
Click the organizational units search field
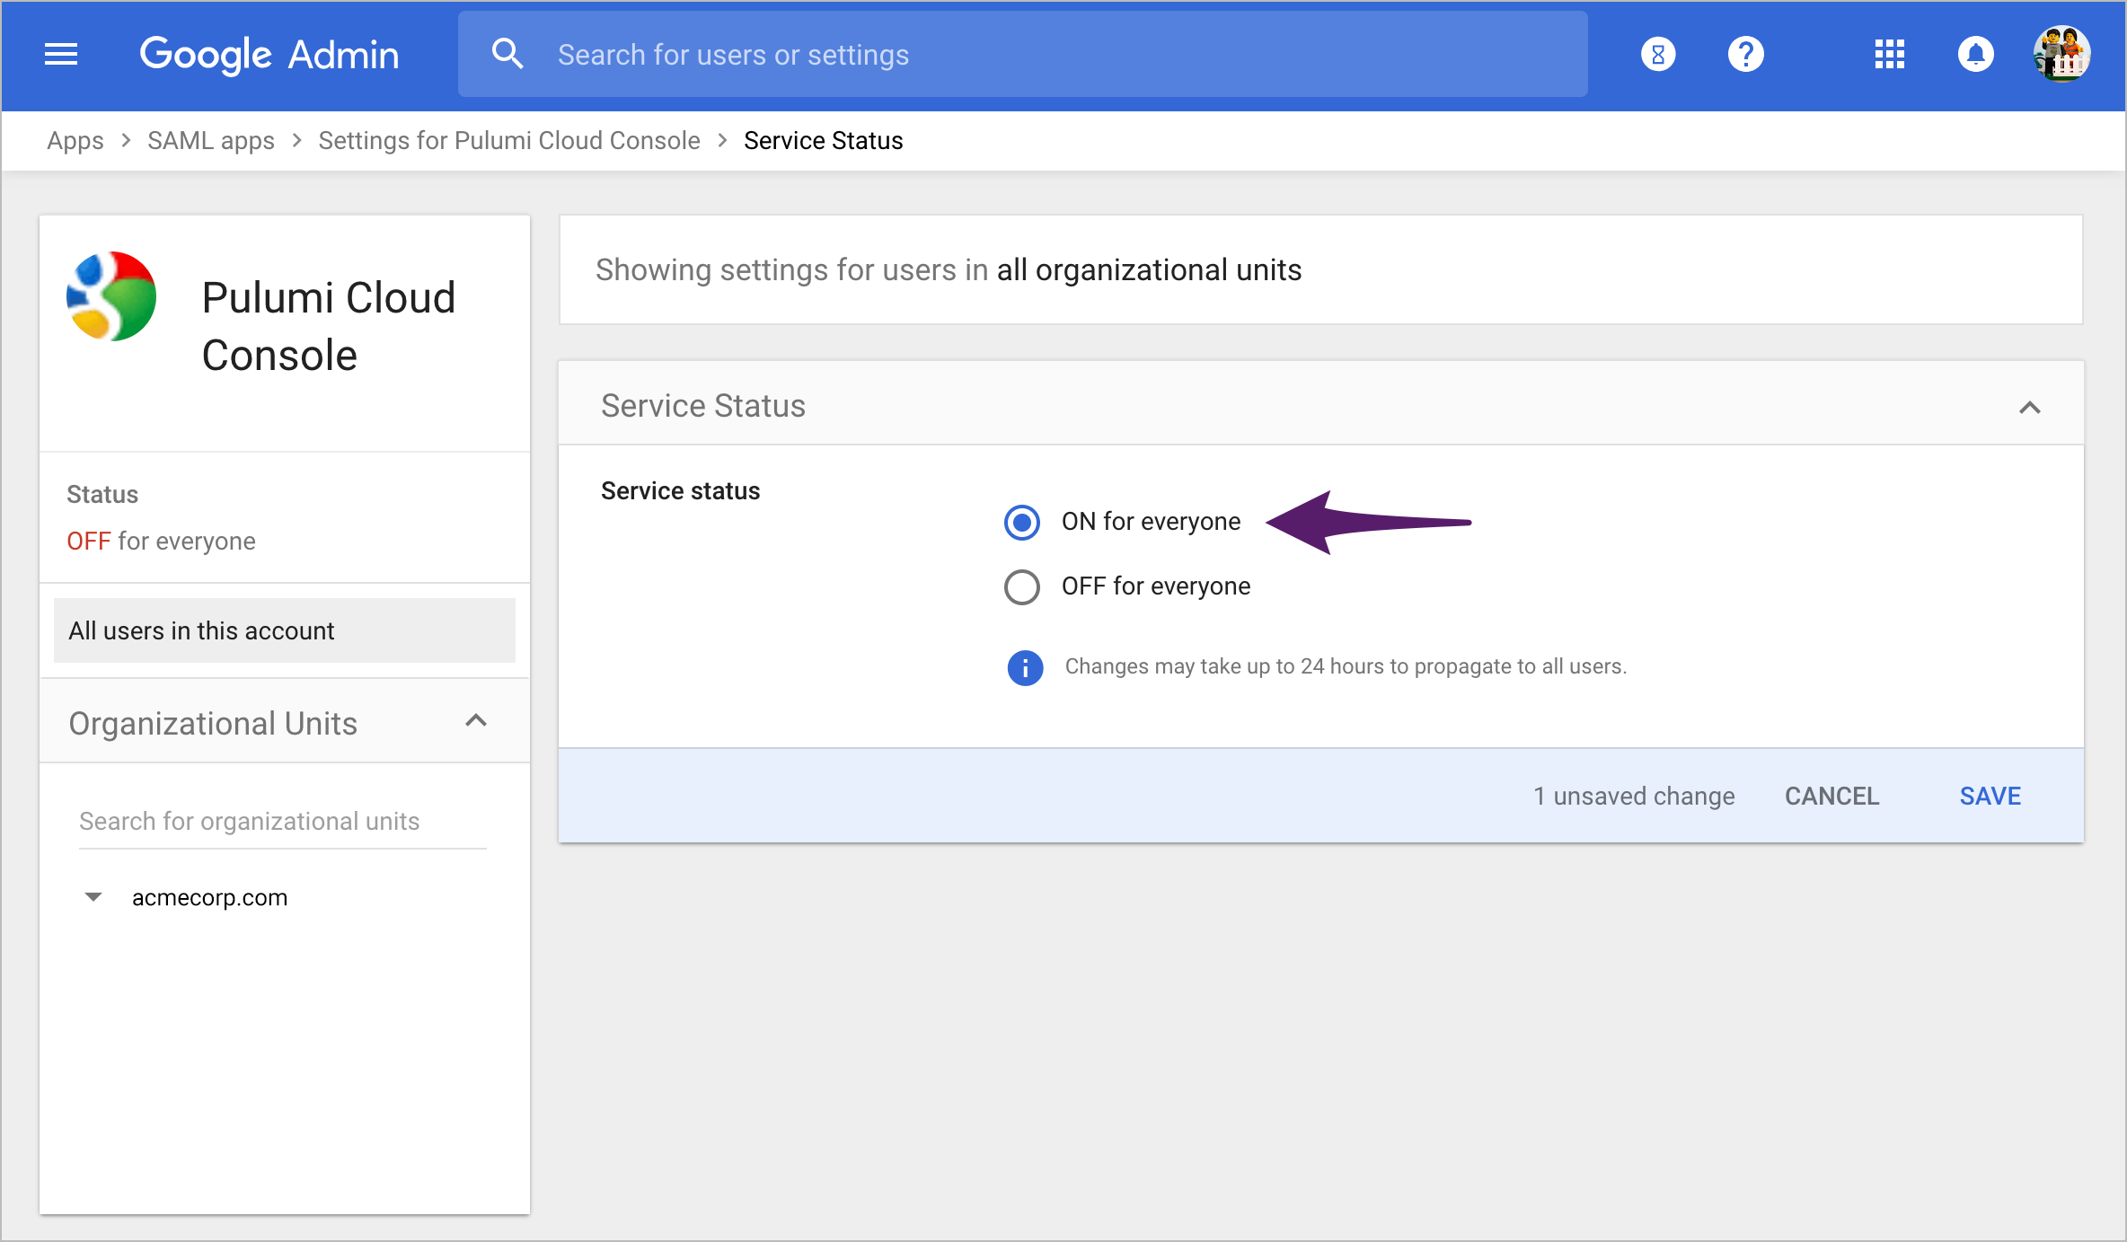[x=250, y=820]
